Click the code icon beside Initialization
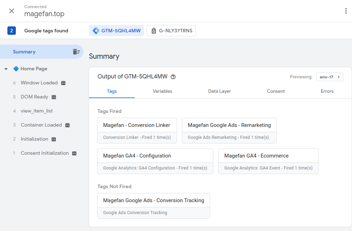This screenshot has width=352, height=231. 54,139
